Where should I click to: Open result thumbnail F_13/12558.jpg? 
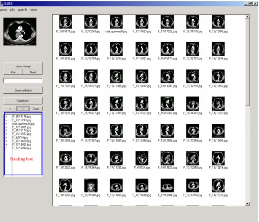pyautogui.click(x=167, y=131)
